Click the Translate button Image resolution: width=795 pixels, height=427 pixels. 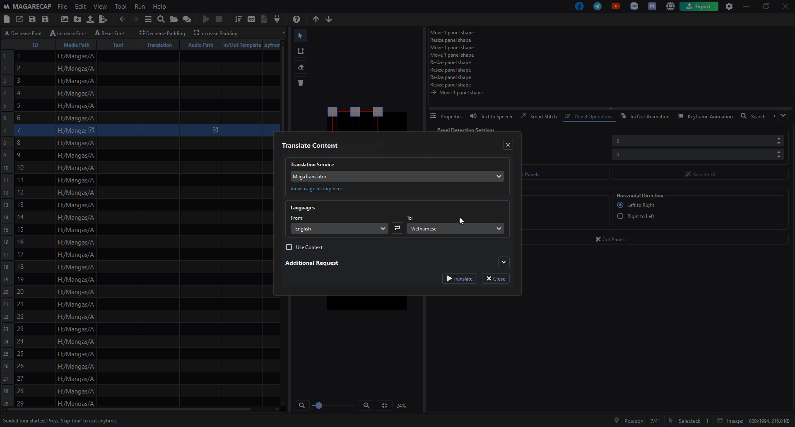460,278
